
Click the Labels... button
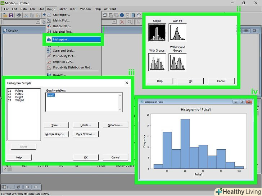[x=86, y=125]
